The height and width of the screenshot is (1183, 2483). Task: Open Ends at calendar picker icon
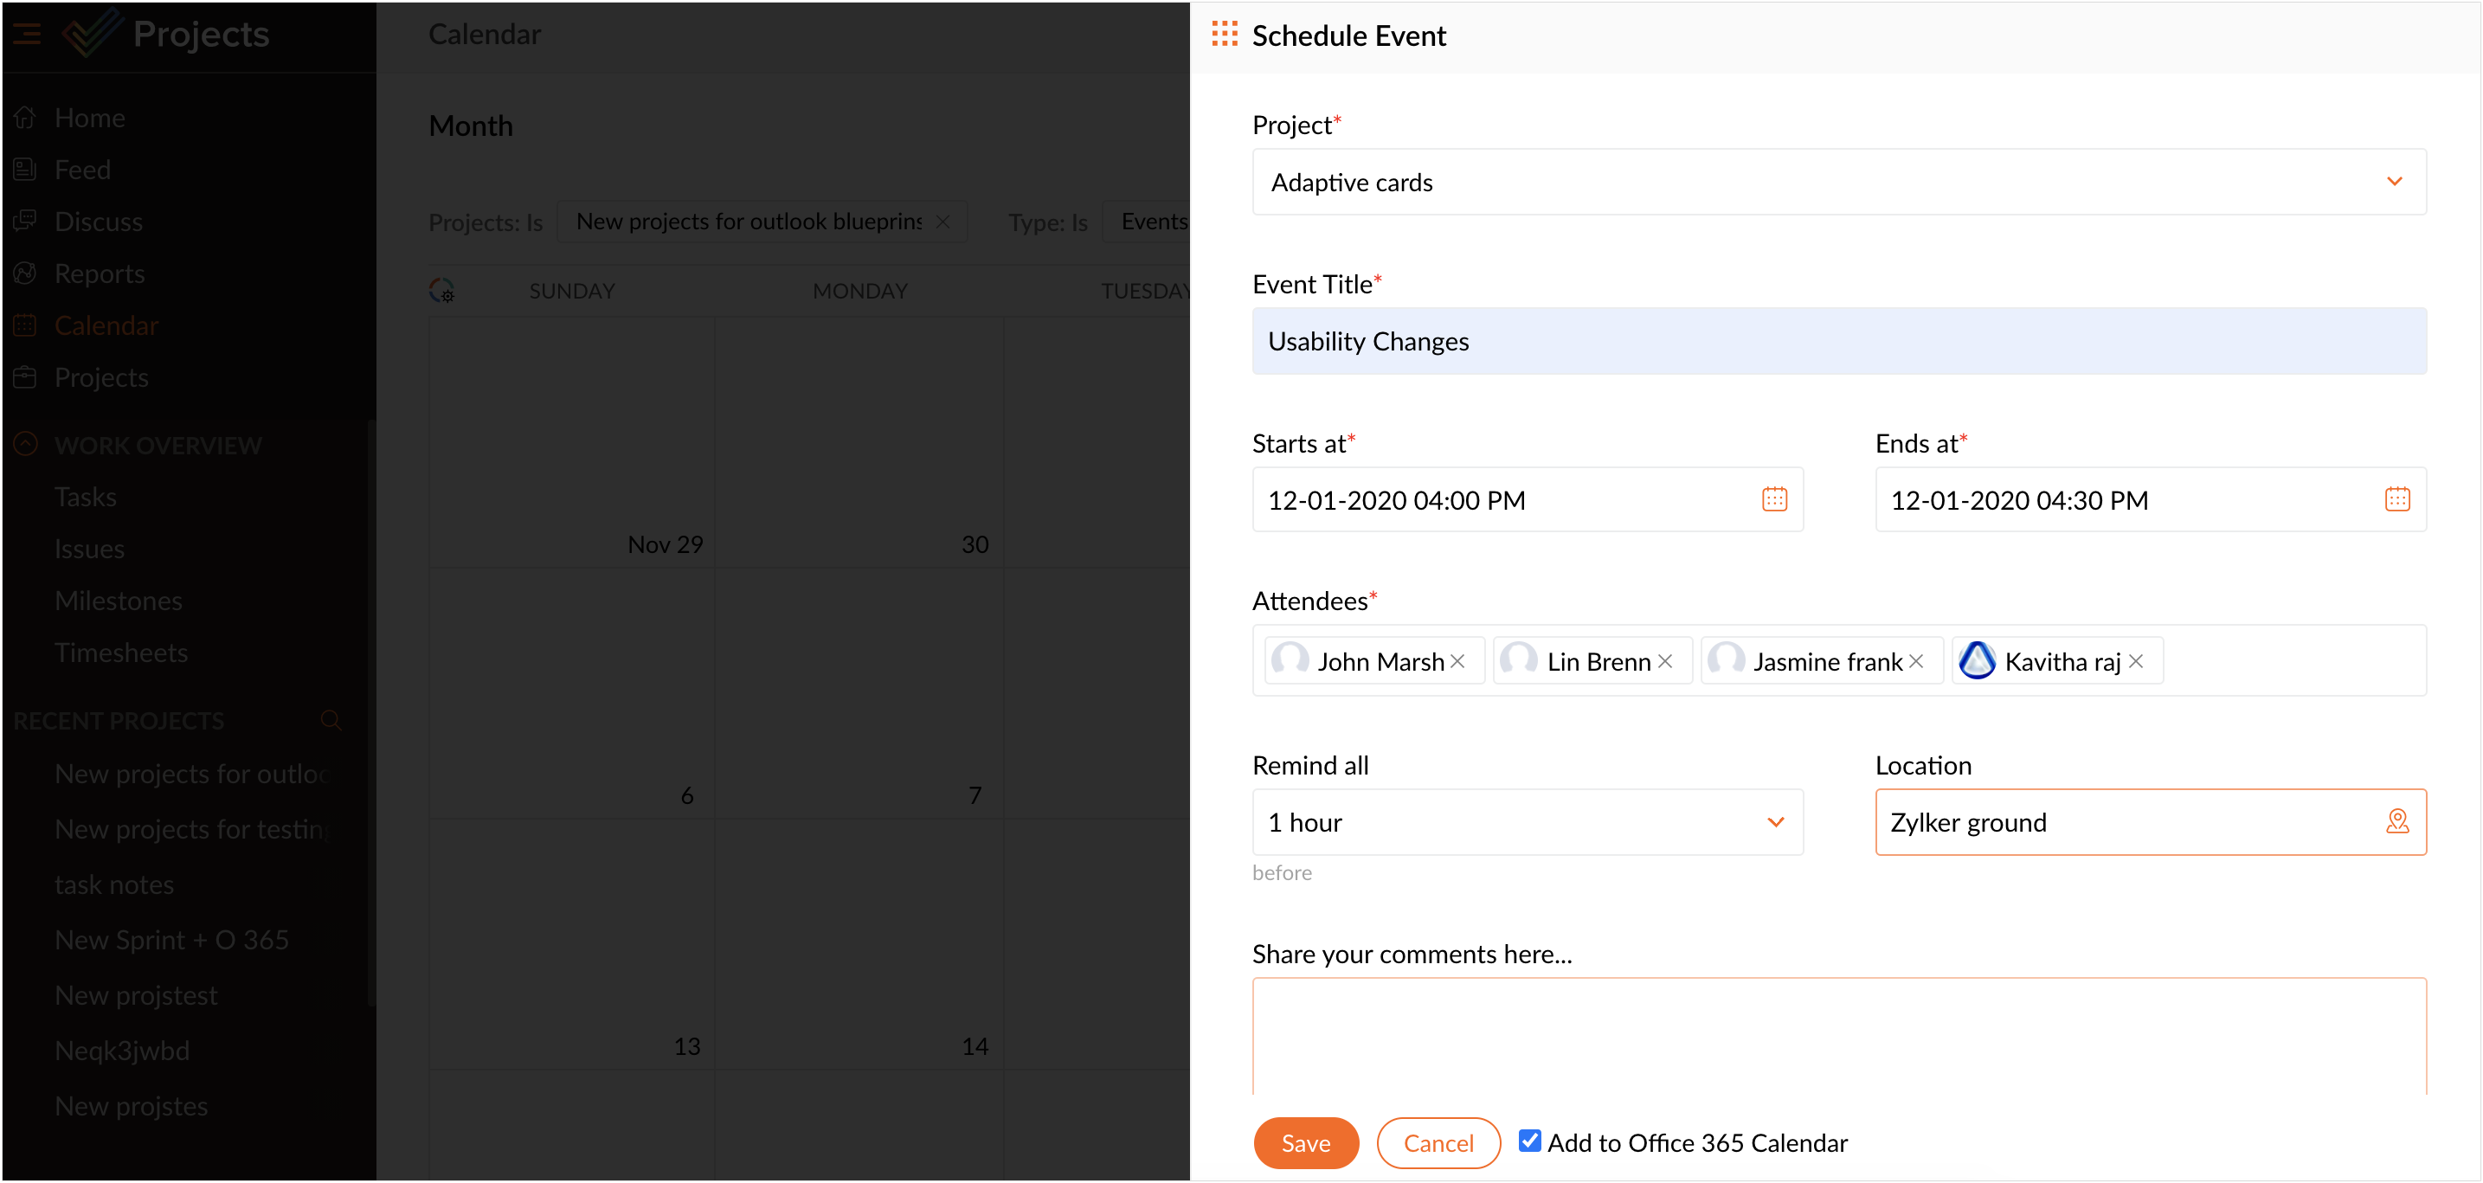click(x=2397, y=499)
